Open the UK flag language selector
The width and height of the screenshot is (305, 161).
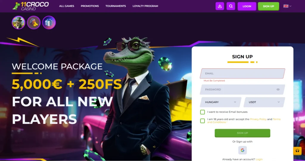[287, 6]
